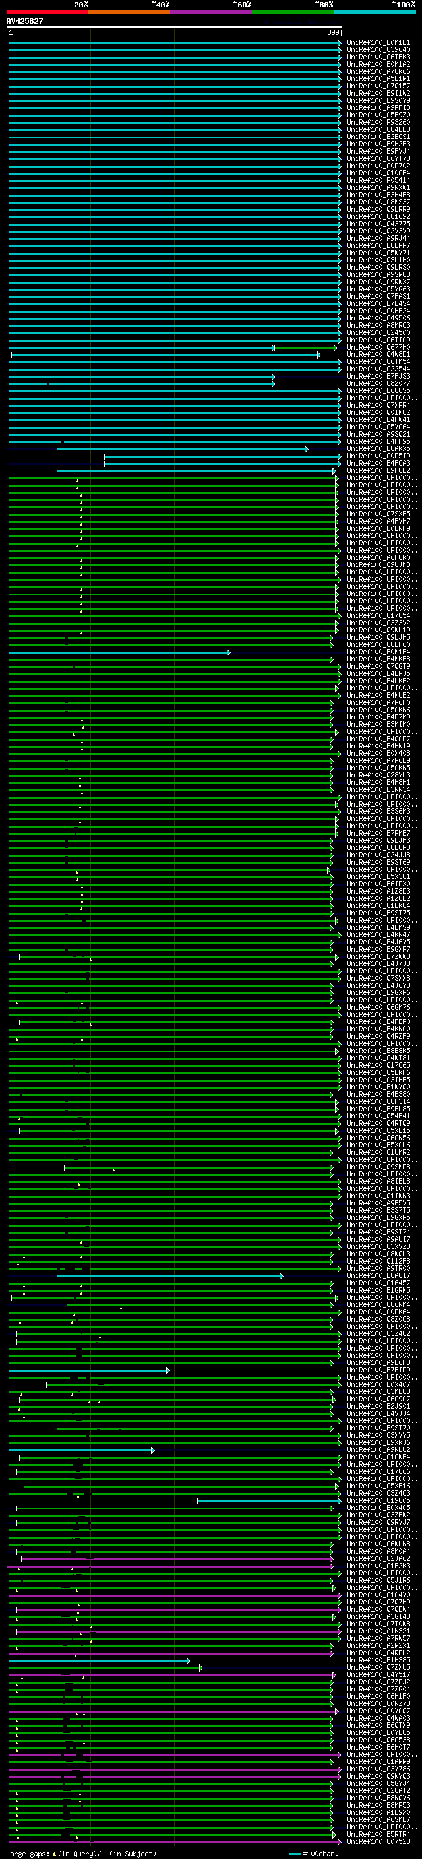422x1859 pixels.
Task: Click the orange ~40% identity legend segment
Action: click(129, 12)
